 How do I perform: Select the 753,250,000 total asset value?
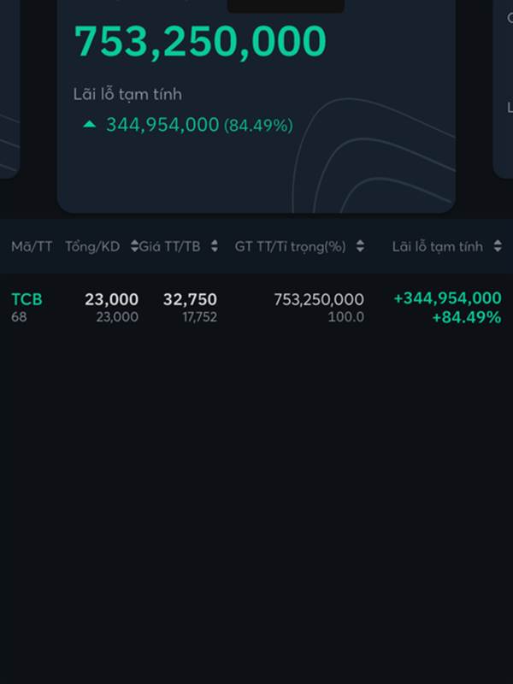(200, 41)
